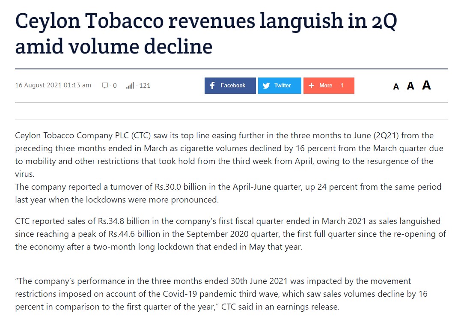Click the plus icon beside More
Viewport: 458px width, 328px height.
(x=312, y=86)
